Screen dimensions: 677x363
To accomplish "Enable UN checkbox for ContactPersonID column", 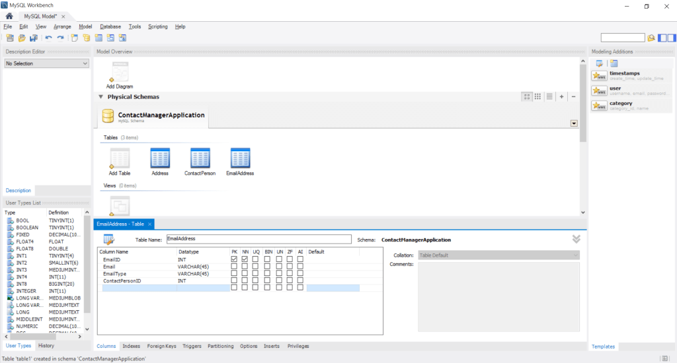I will [279, 280].
